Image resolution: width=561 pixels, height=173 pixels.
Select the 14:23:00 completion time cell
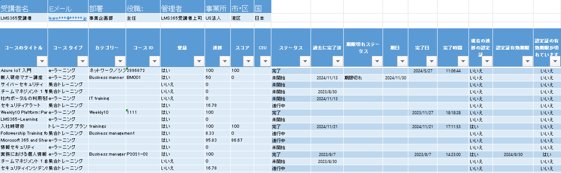point(453,154)
